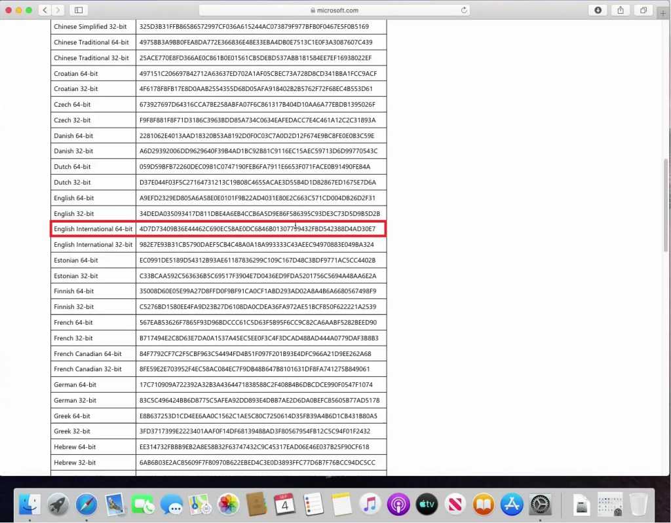Select the English 64-bit row label
671x523 pixels.
(74, 198)
